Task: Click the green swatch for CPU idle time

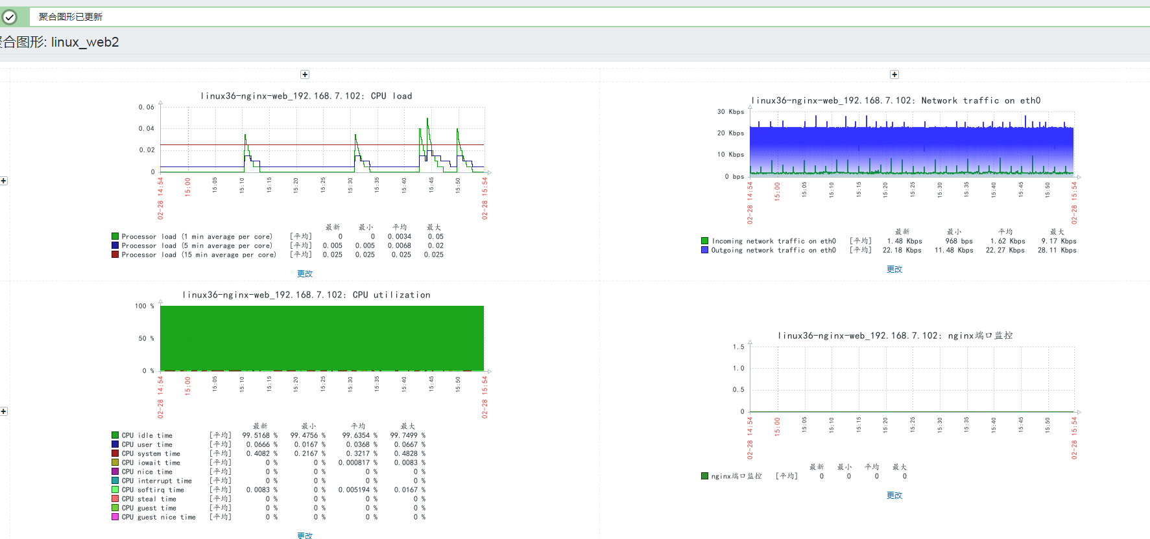Action: [x=115, y=435]
